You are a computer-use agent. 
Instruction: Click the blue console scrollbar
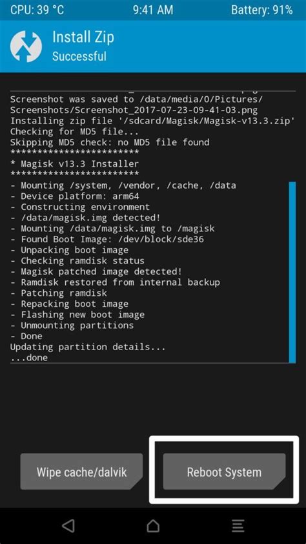click(292, 272)
